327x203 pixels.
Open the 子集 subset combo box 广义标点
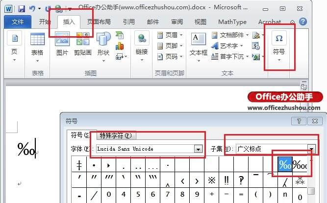276,149
